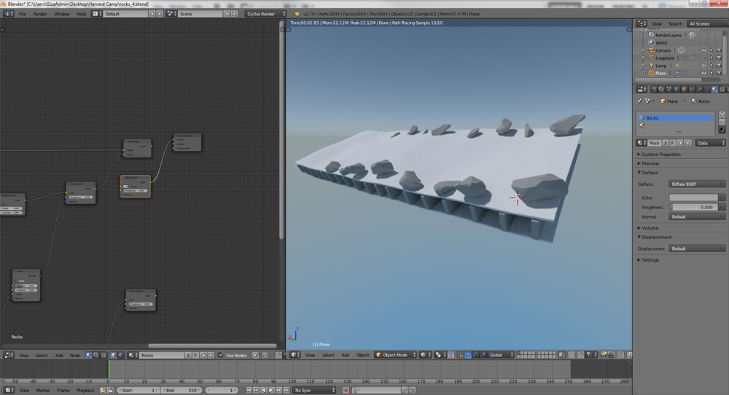The image size is (729, 395).
Task: Select compositing nodes tree type in node editor
Action: (96, 355)
